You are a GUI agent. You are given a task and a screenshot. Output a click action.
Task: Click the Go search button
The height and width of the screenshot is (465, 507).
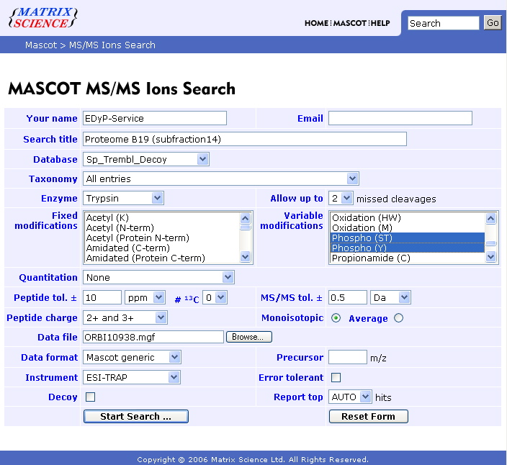pyautogui.click(x=493, y=23)
